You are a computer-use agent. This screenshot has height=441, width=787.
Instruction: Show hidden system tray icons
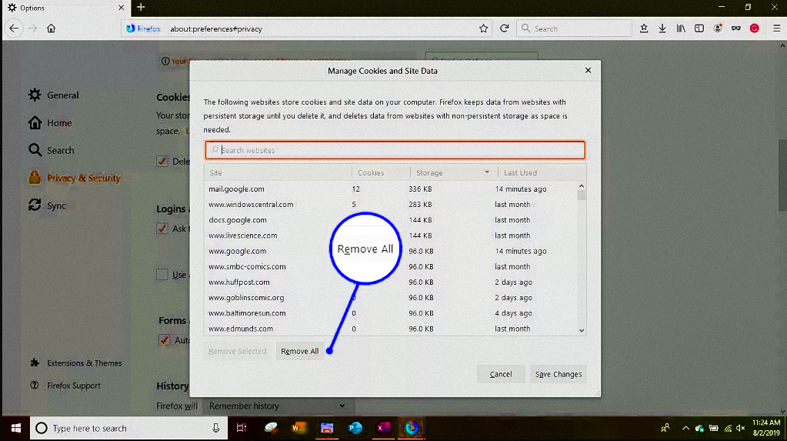pyautogui.click(x=685, y=428)
